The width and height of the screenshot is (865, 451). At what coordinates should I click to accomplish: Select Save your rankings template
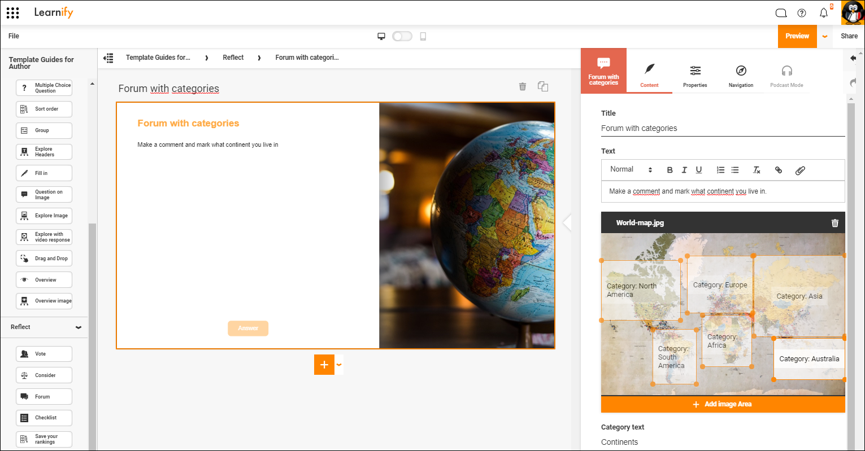tap(44, 439)
